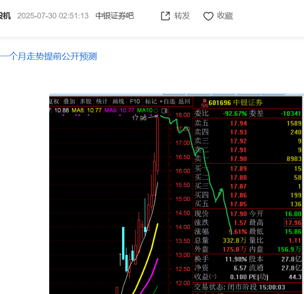Click the 委差 value -10341
Viewport: 304px width, 294px height.
coord(291,114)
